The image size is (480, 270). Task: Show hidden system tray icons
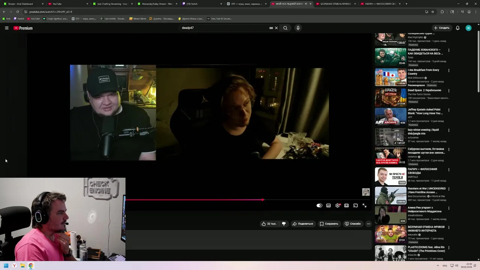pyautogui.click(x=438, y=266)
